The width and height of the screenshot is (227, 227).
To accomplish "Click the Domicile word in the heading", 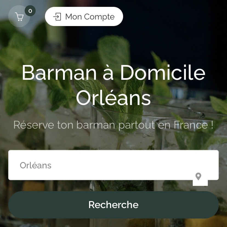I will pos(163,72).
